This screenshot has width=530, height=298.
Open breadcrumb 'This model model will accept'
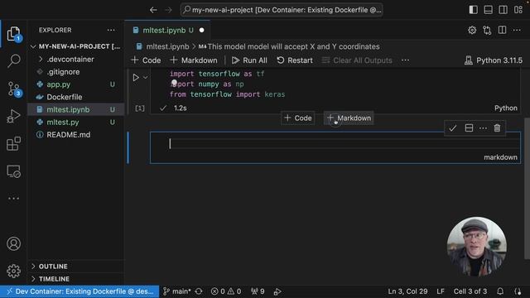coord(289,46)
